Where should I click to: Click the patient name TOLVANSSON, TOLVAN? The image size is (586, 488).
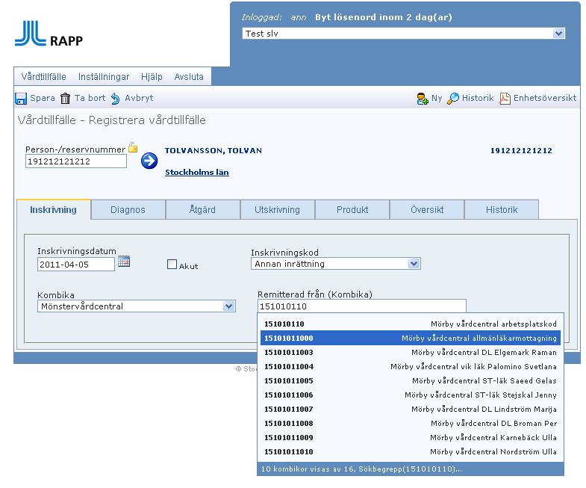click(213, 150)
